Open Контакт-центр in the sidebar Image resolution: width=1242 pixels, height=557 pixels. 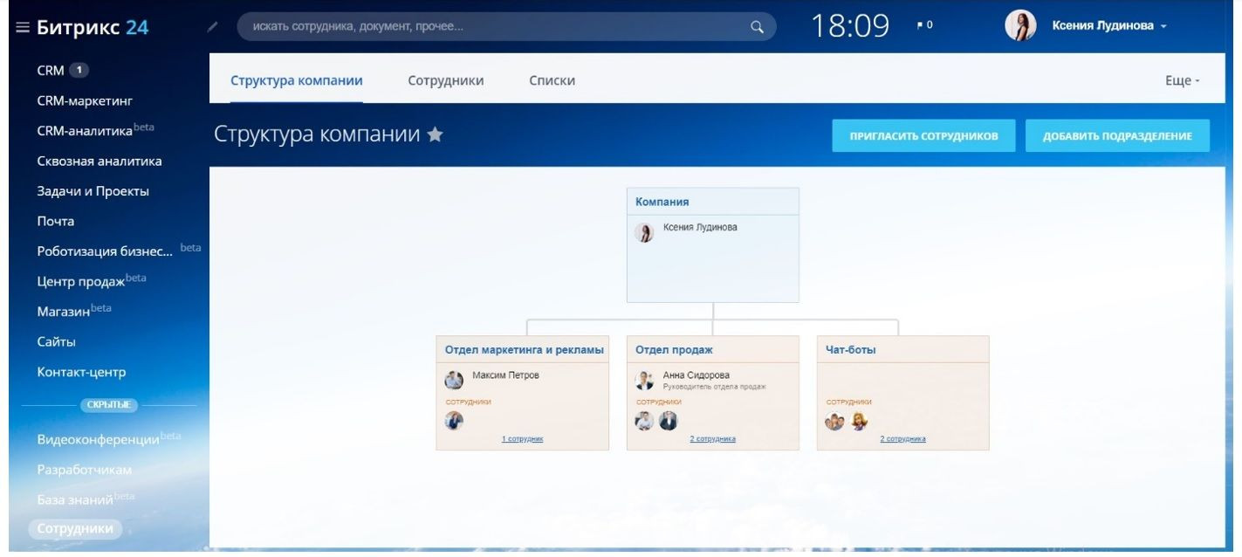pyautogui.click(x=81, y=372)
